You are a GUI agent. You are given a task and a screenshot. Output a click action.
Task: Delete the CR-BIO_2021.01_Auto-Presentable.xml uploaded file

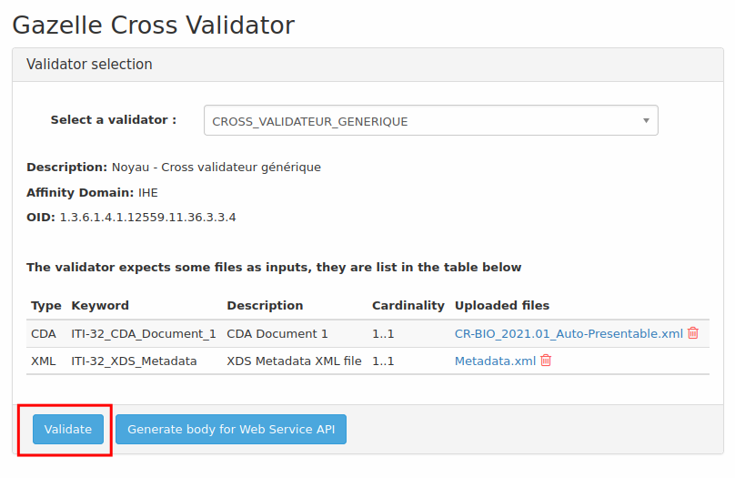coord(693,333)
